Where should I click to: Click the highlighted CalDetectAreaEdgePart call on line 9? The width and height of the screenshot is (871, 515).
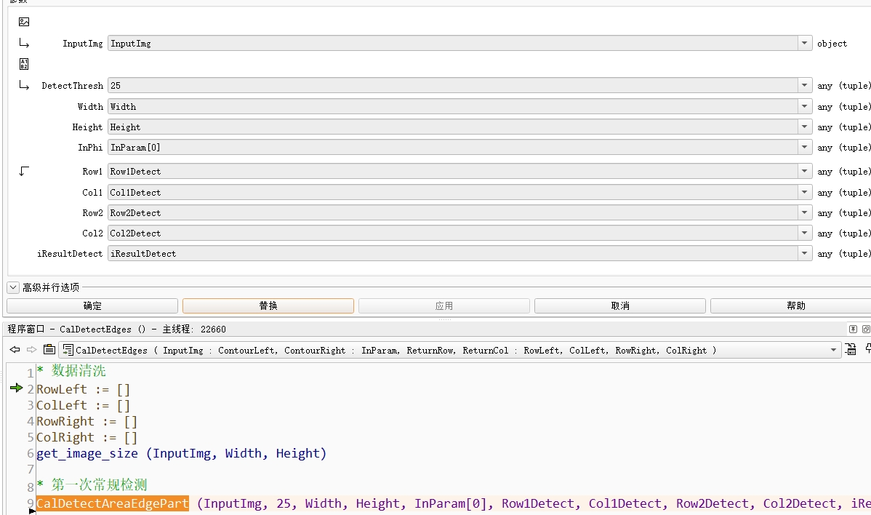coord(113,503)
